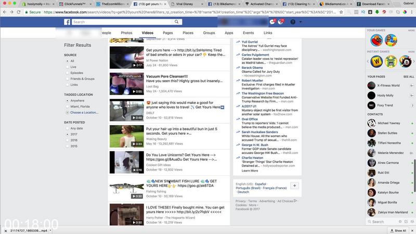Click the search magnifier button
This screenshot has width=416, height=234.
pos(176,22)
